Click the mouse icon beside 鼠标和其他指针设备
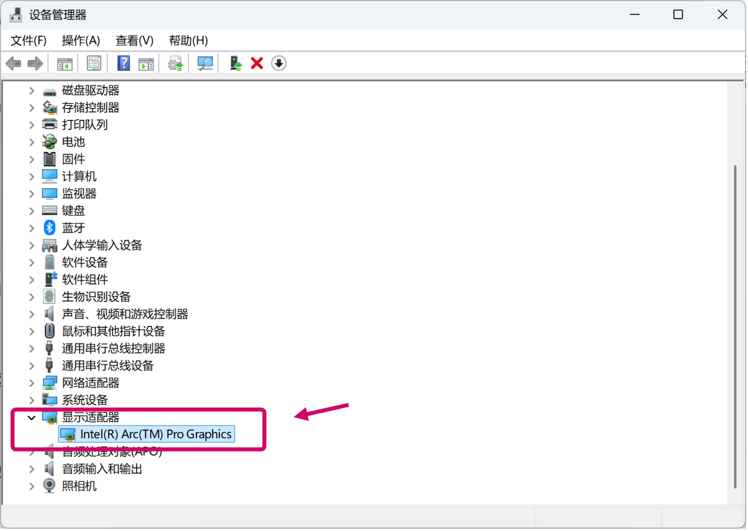The height and width of the screenshot is (531, 748). (49, 331)
